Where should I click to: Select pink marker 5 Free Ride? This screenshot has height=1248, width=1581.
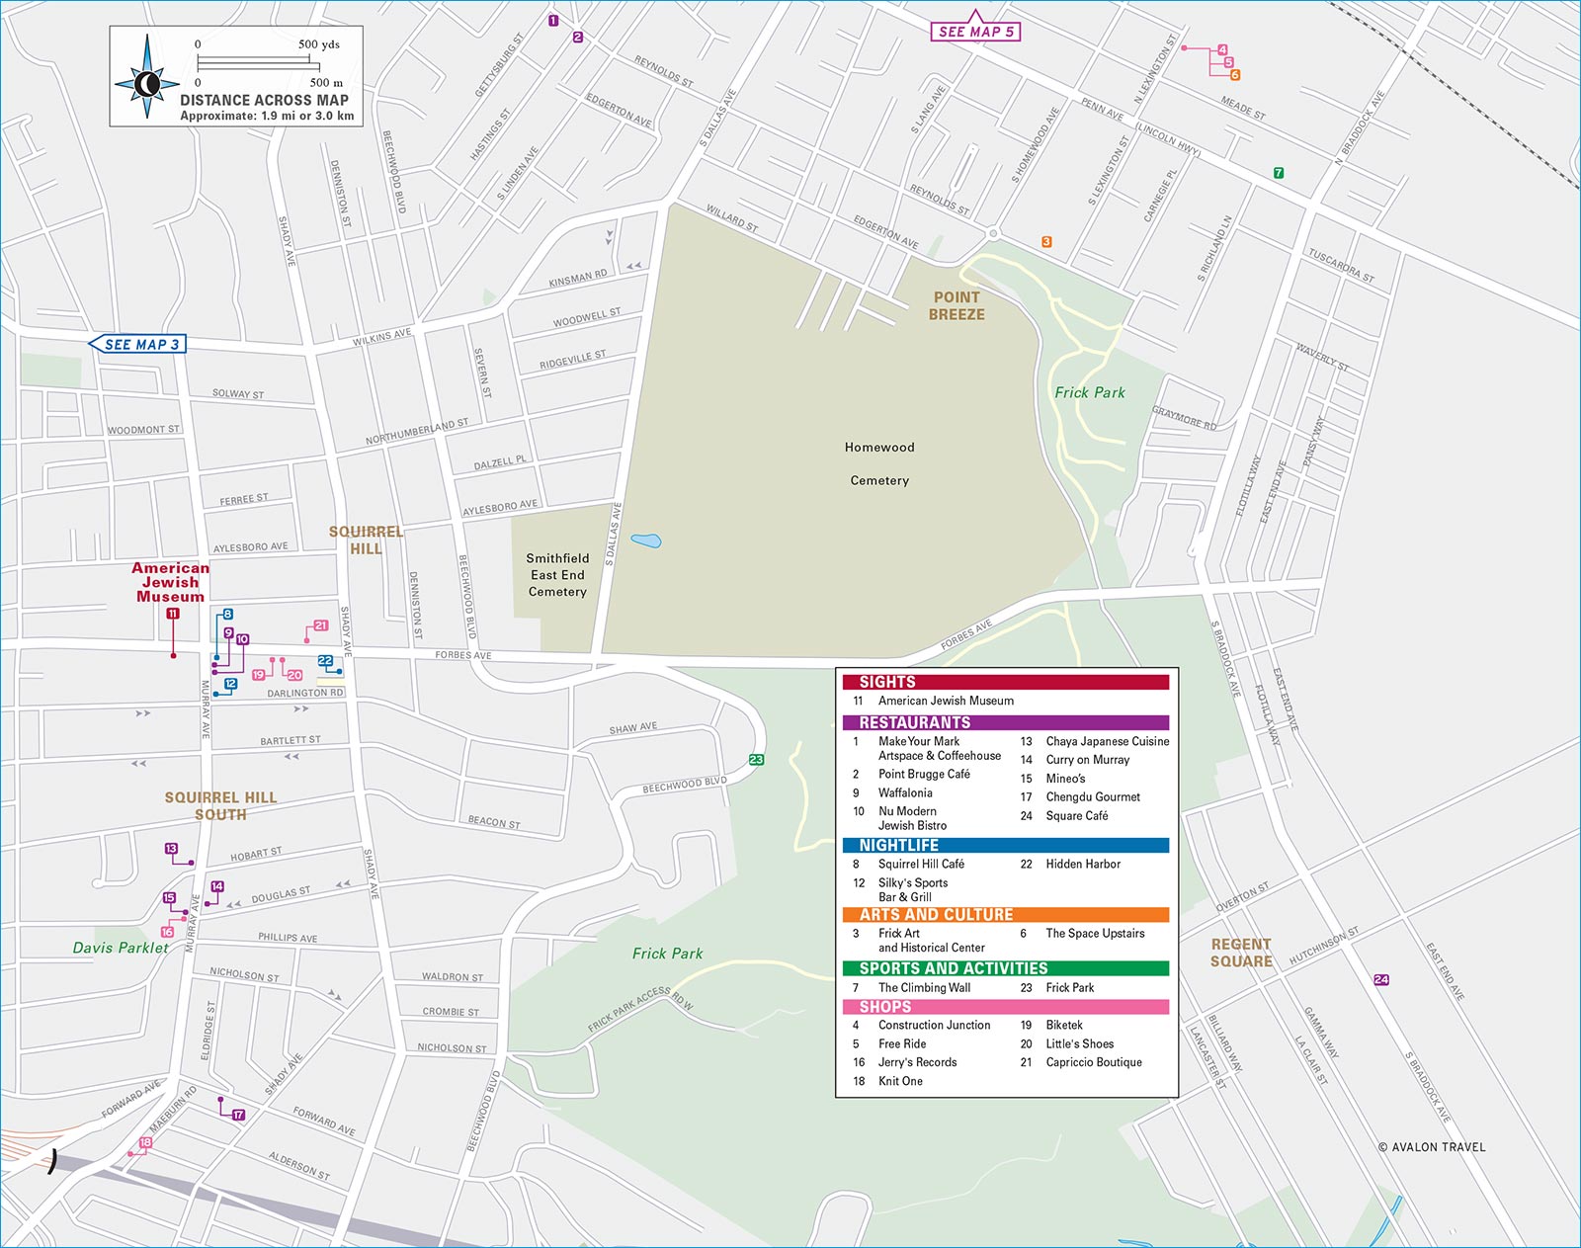(x=1228, y=62)
